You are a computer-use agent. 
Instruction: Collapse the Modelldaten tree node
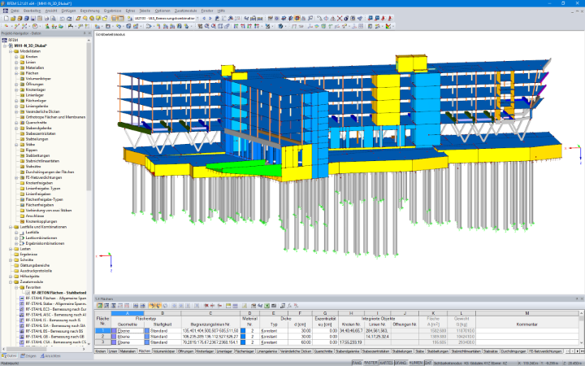click(x=11, y=51)
